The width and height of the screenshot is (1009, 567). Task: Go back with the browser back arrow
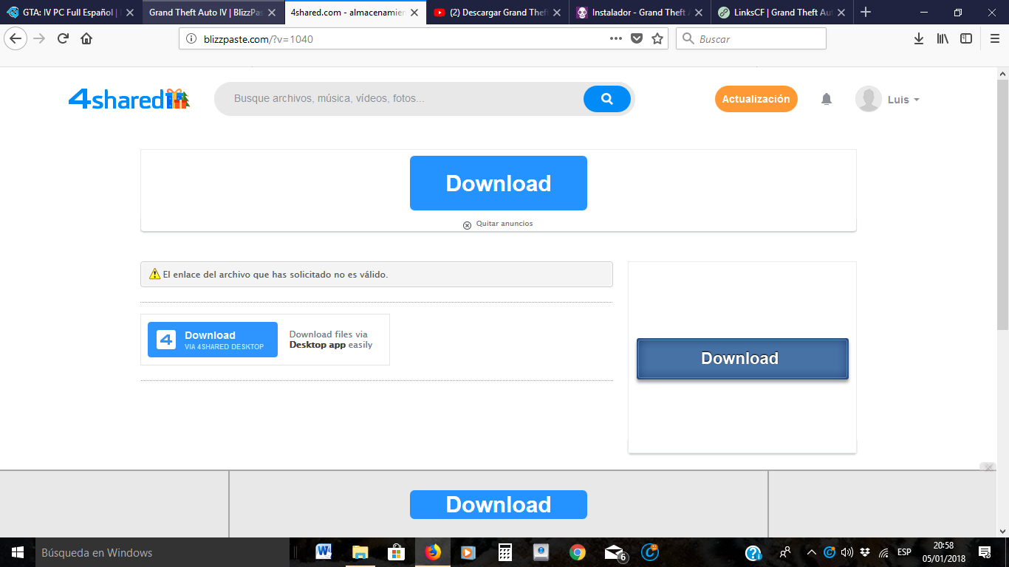15,38
